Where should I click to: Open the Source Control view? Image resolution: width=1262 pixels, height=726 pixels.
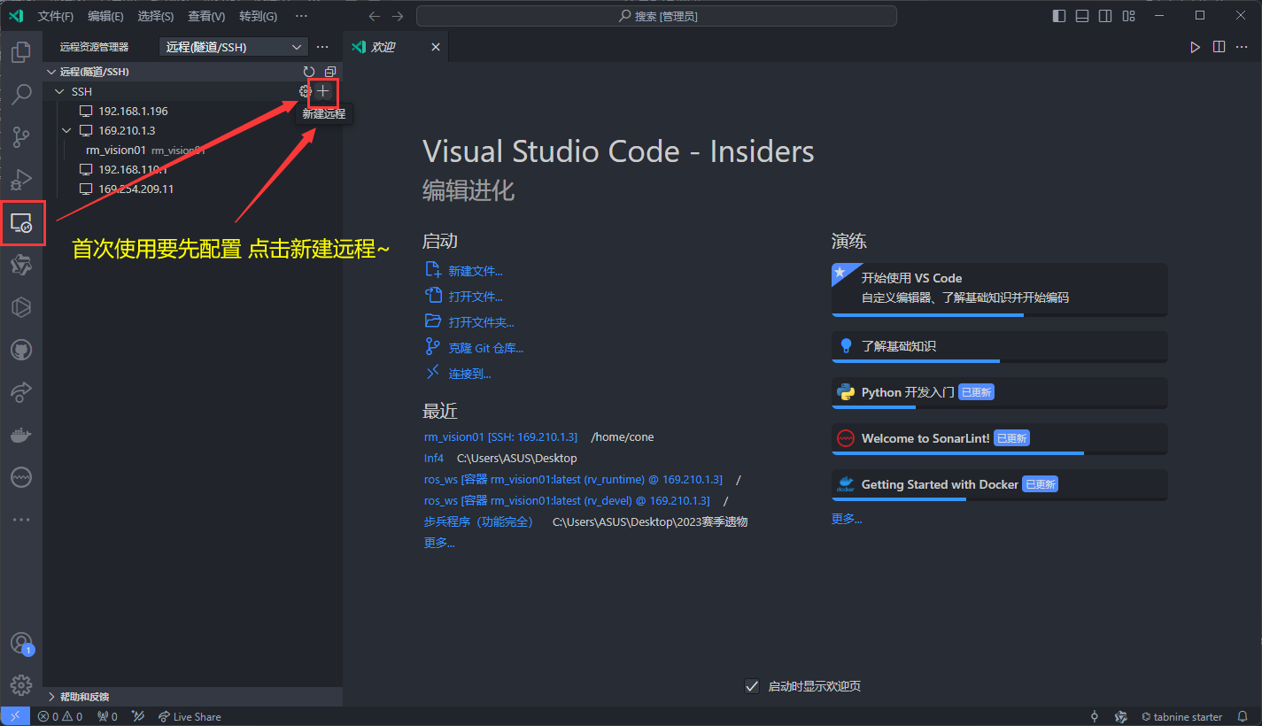coord(21,137)
